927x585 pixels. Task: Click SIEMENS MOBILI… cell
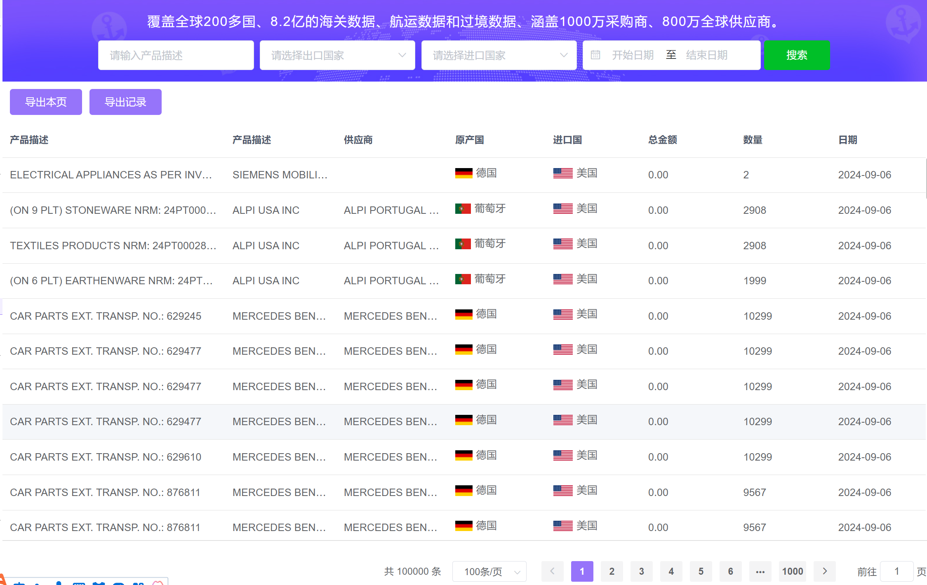280,175
